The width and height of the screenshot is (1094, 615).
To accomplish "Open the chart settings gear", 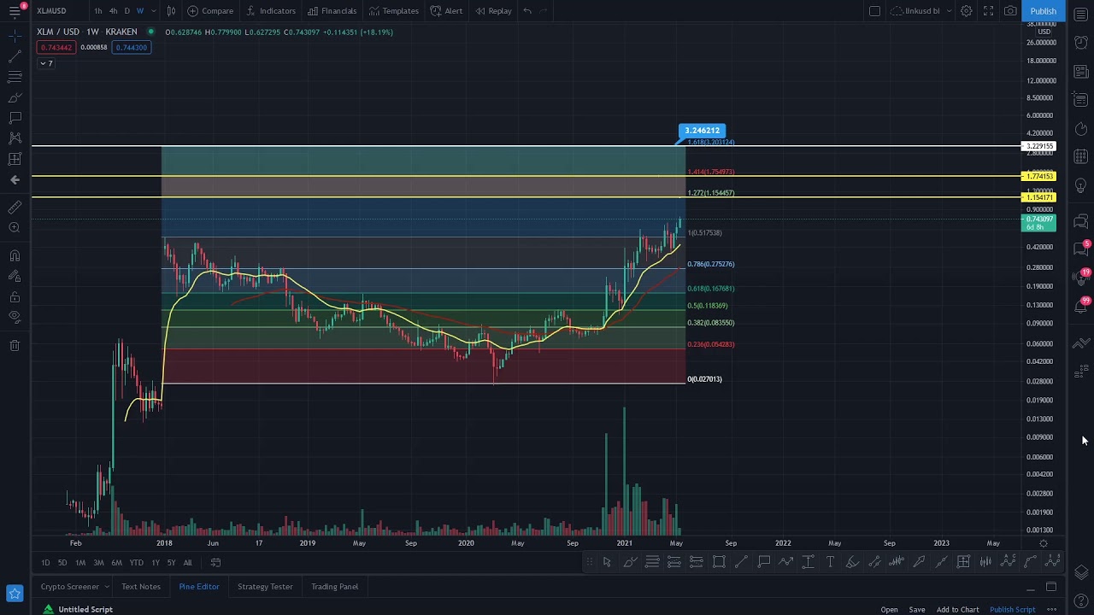I will pos(966,11).
